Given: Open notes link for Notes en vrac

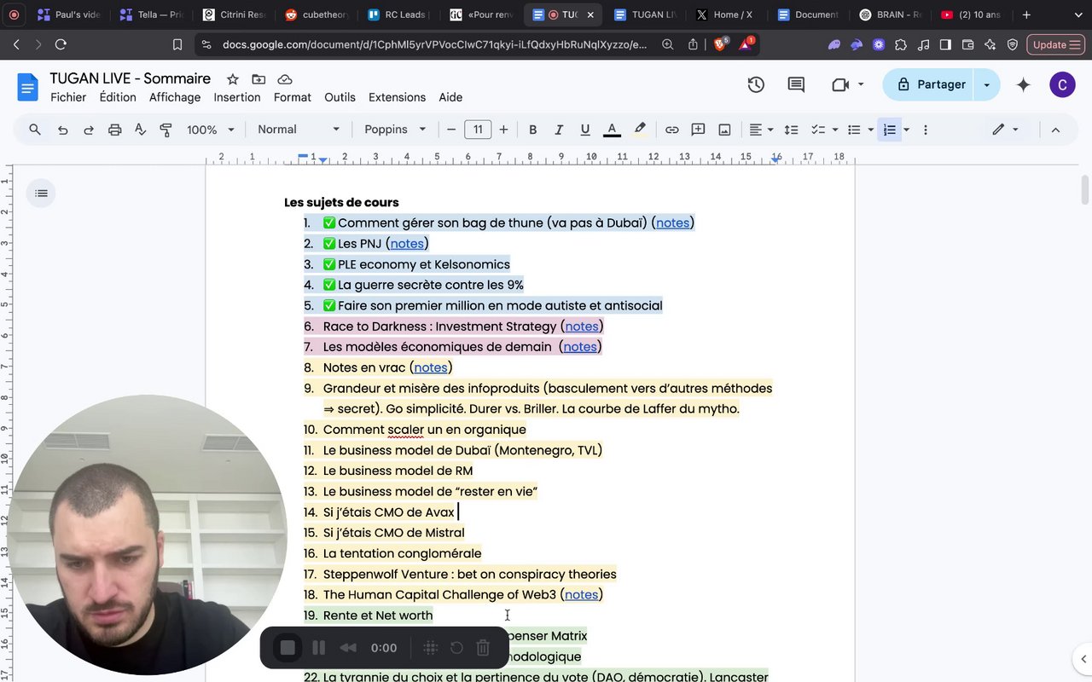Looking at the screenshot, I should coord(431,367).
